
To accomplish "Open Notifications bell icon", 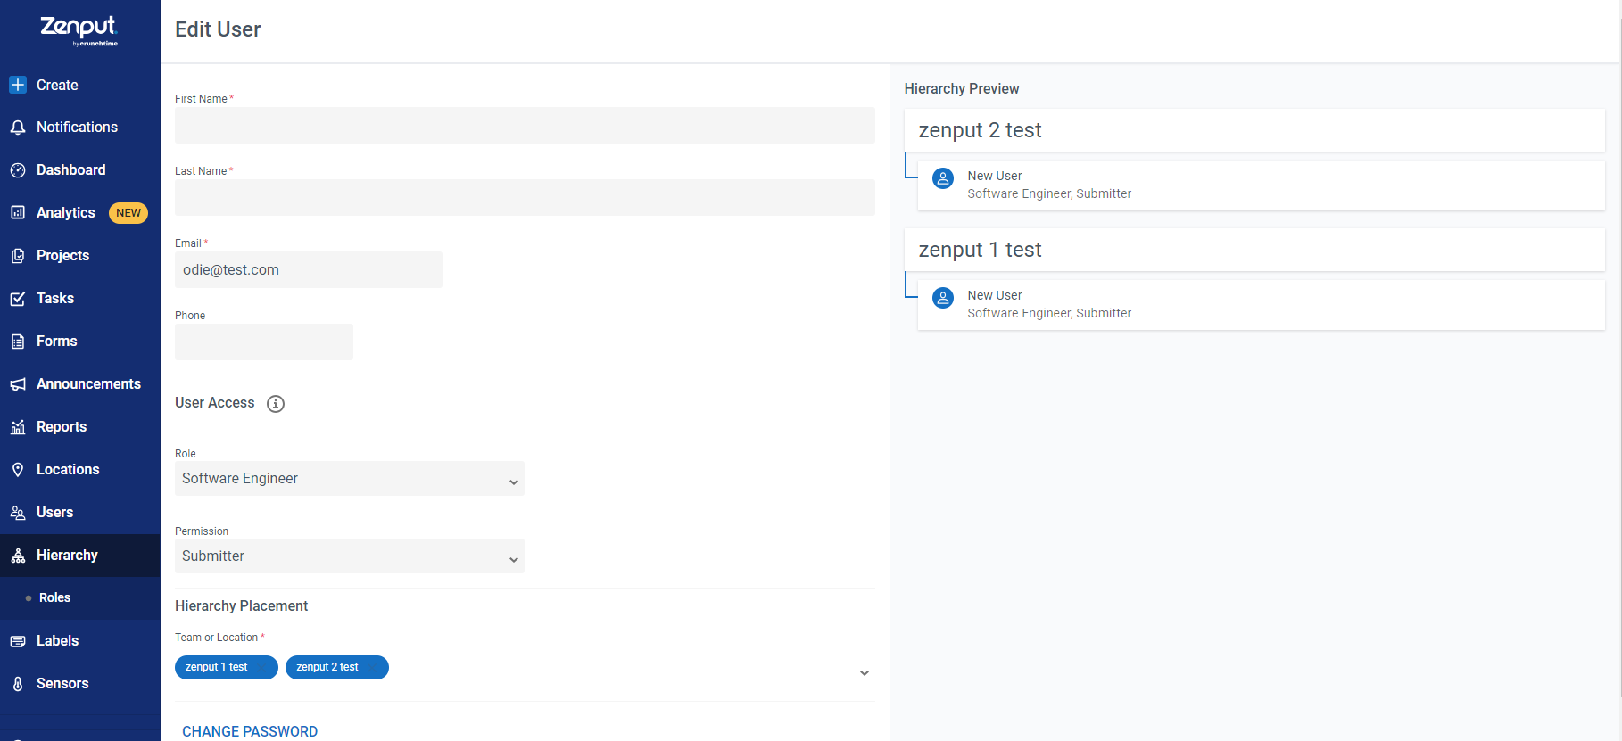I will (x=18, y=128).
